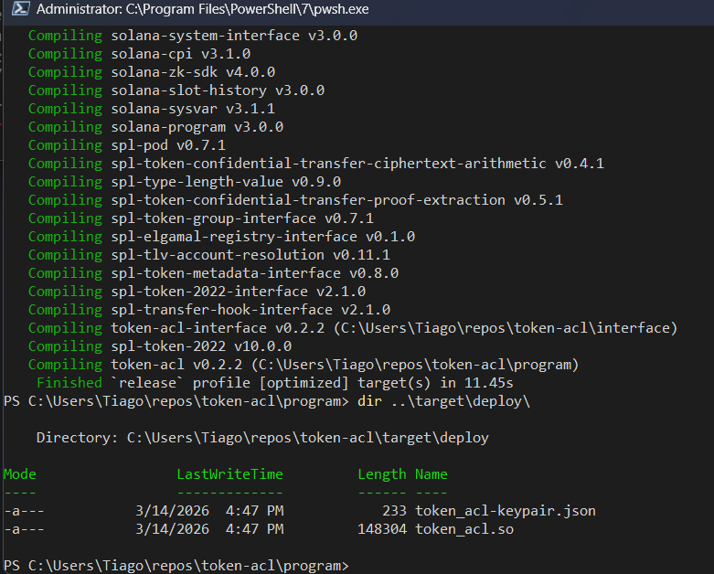714x574 pixels.
Task: Click 'spl-transfer-hook-interface v2.1.0' line
Action: coord(209,310)
